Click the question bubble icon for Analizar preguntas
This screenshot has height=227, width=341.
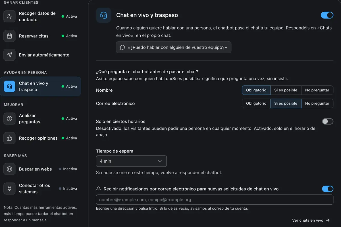pyautogui.click(x=9, y=119)
